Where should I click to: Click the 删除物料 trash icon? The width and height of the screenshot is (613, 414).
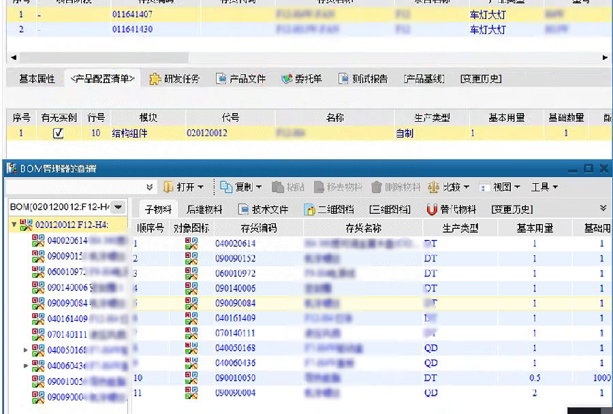pos(377,187)
